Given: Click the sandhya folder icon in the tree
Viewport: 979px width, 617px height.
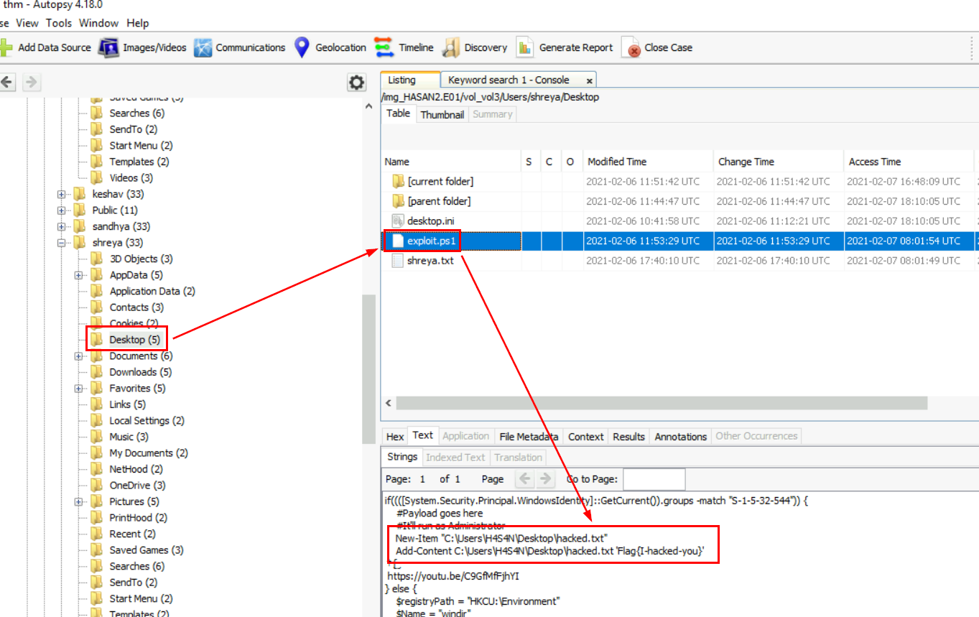Looking at the screenshot, I should click(x=80, y=226).
